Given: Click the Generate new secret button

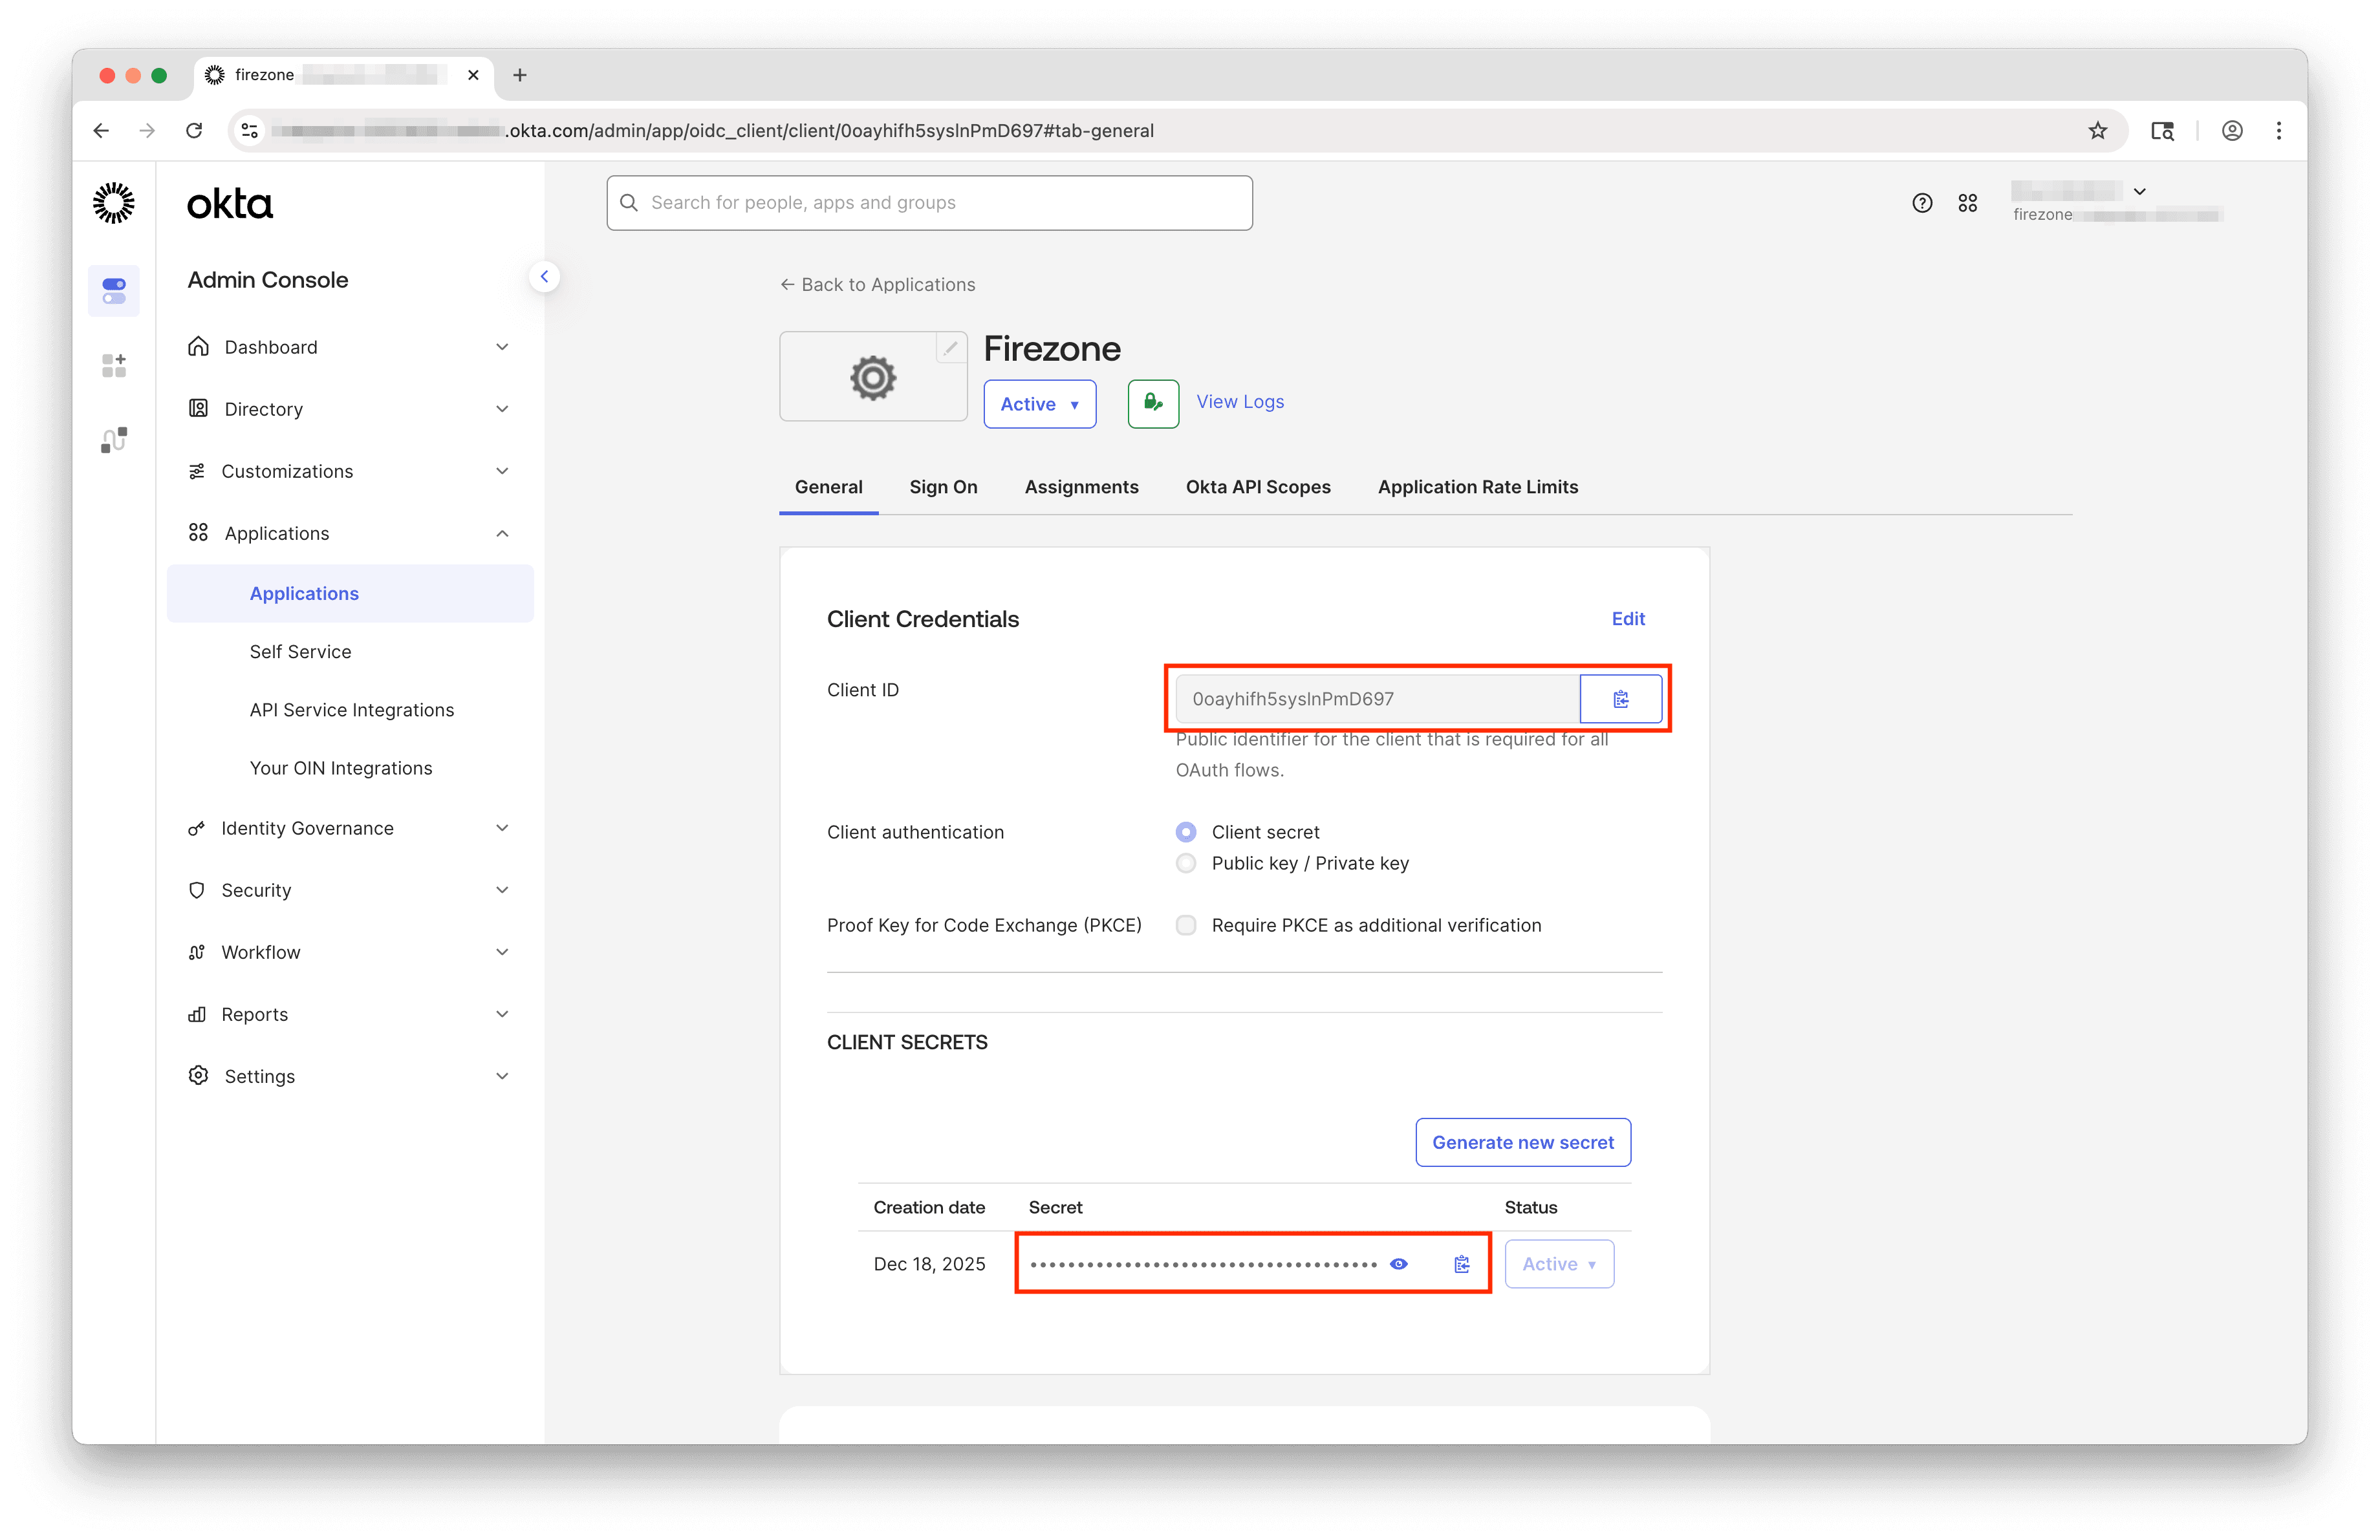Looking at the screenshot, I should click(1522, 1142).
